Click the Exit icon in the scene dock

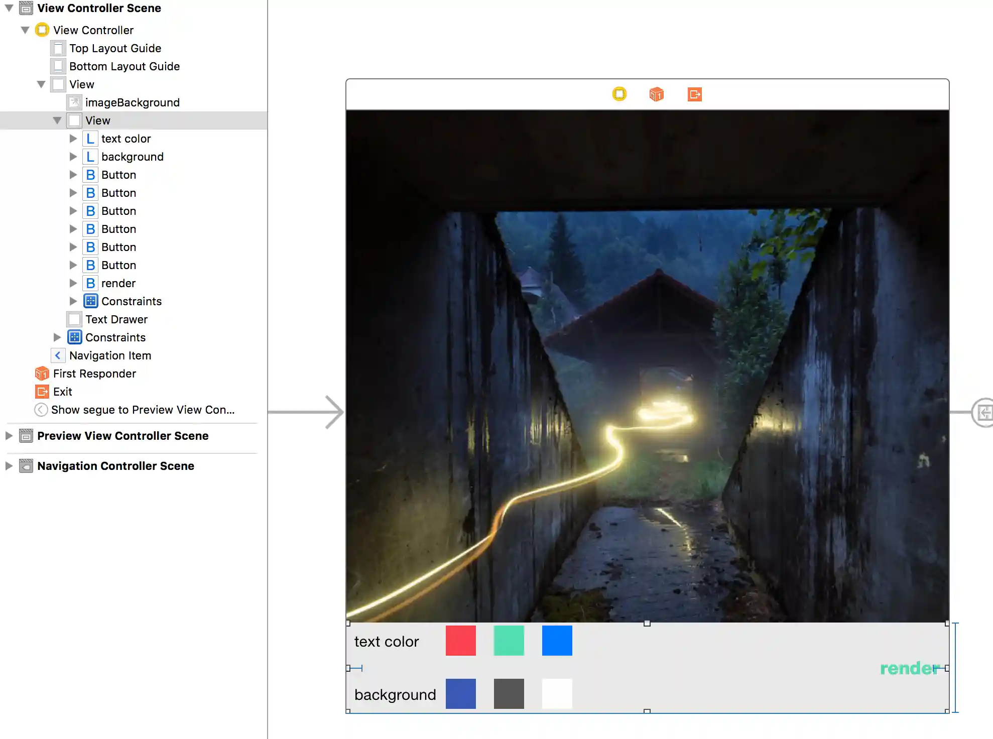pos(695,94)
